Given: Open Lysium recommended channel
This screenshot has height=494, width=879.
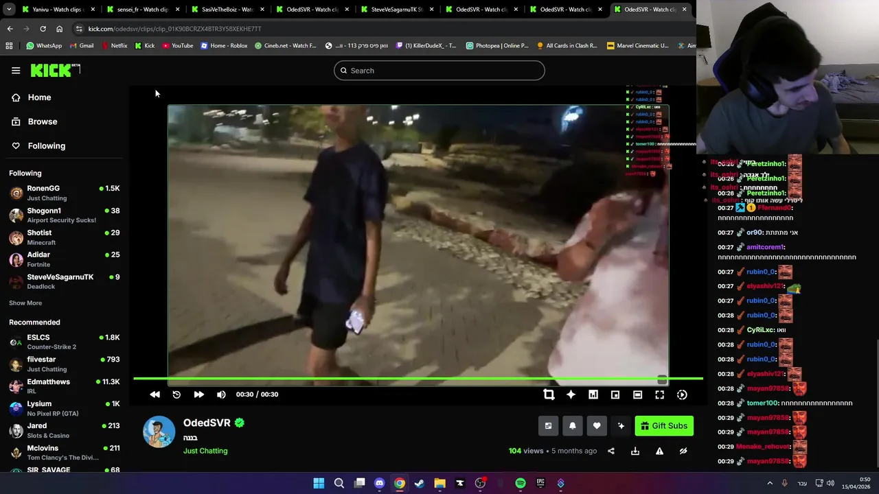Looking at the screenshot, I should click(65, 408).
